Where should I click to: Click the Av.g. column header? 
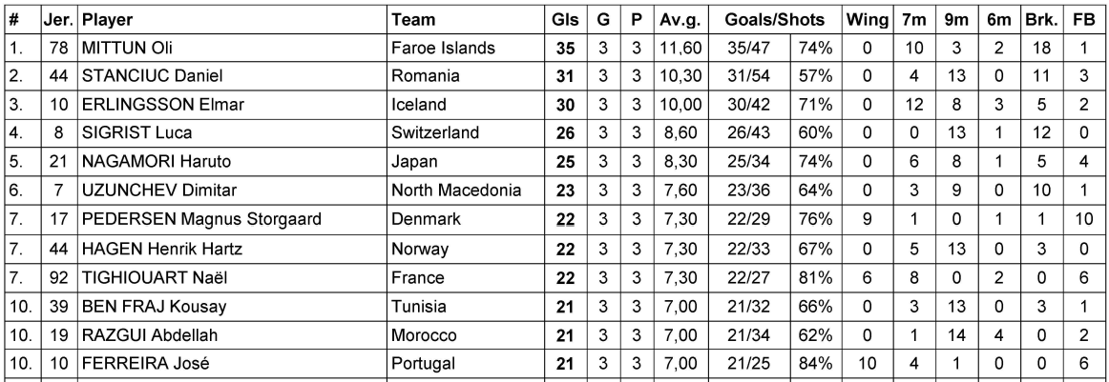pos(680,20)
